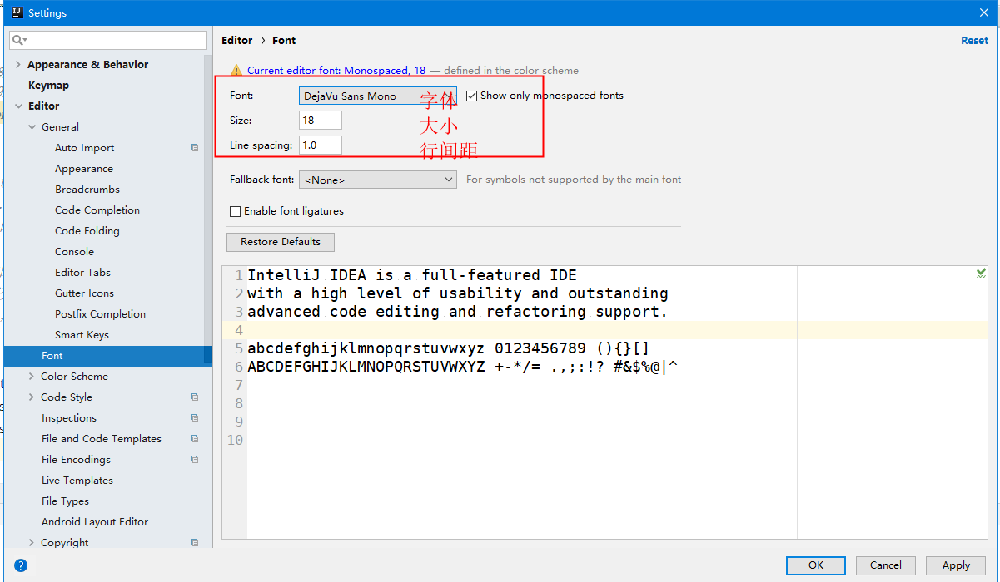Click the Apply button

click(x=956, y=565)
